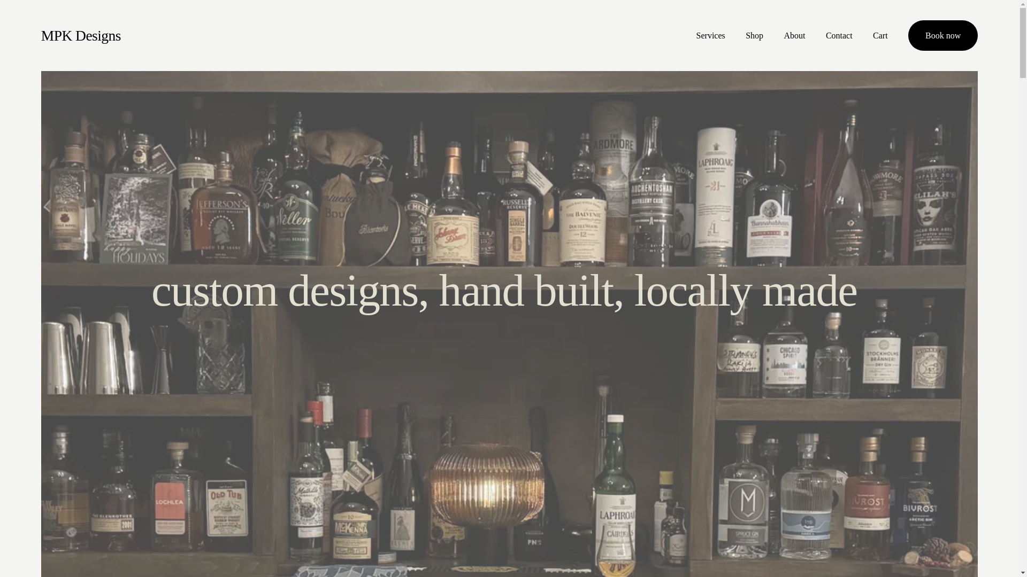This screenshot has height=577, width=1027.
Task: Open the Services menu item
Action: point(710,36)
